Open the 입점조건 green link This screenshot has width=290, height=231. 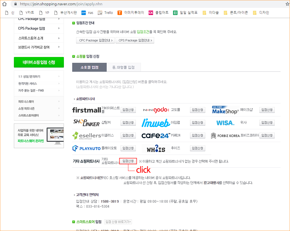(143, 32)
